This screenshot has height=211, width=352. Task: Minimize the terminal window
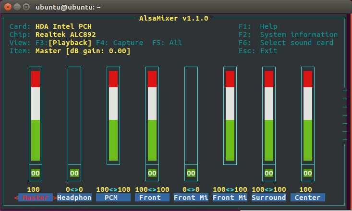[x=17, y=7]
